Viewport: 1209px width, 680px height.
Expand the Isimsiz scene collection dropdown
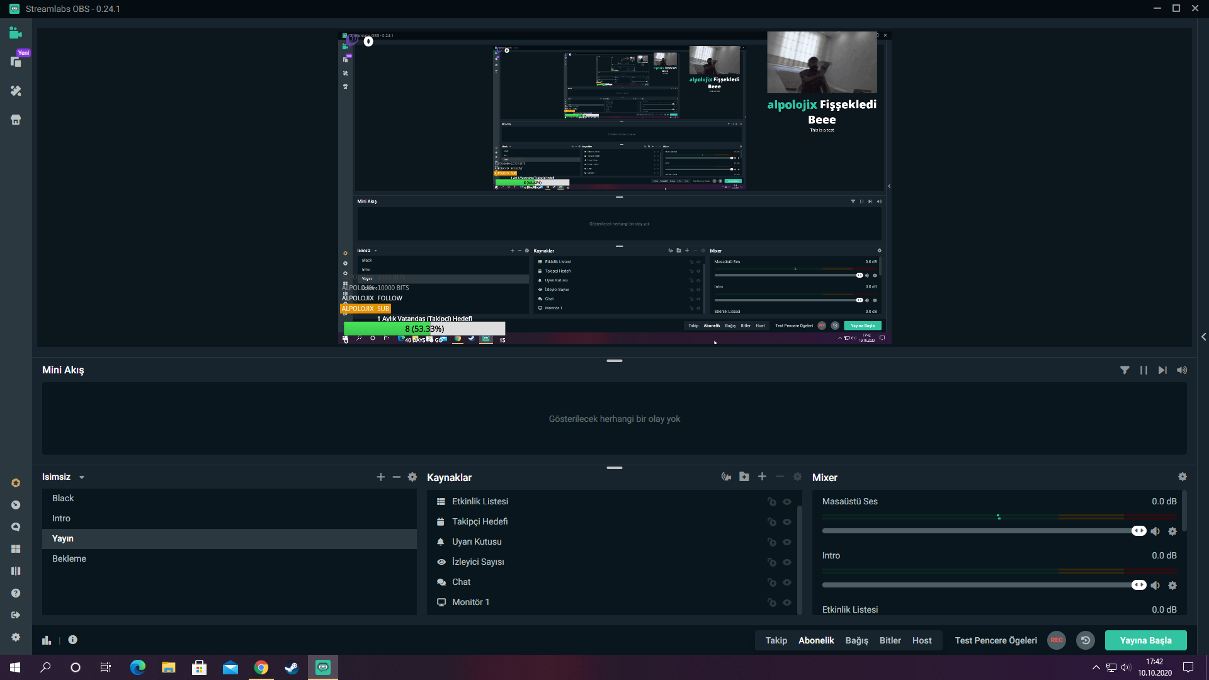(x=82, y=477)
